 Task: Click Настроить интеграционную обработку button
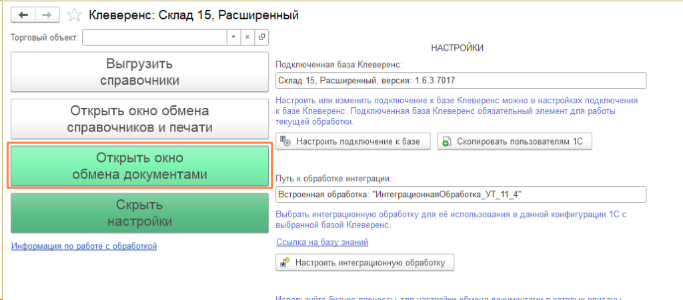(x=365, y=262)
